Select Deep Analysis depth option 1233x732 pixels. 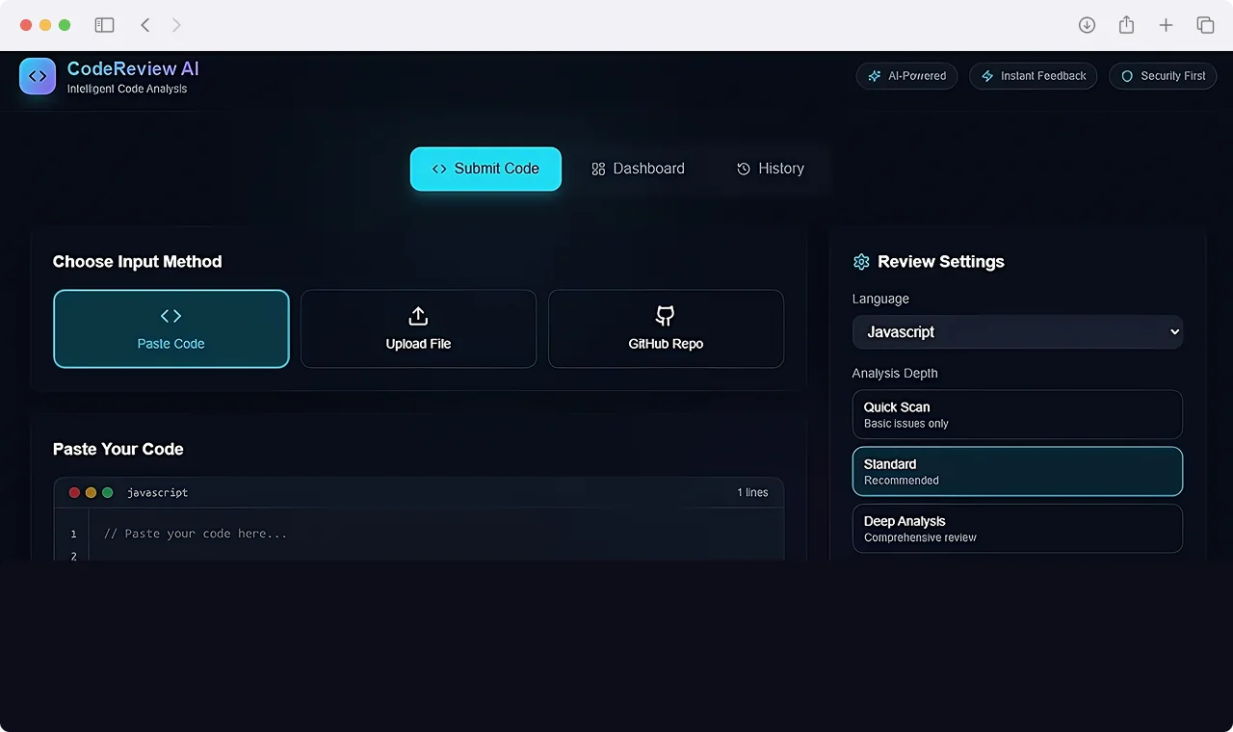click(1017, 528)
